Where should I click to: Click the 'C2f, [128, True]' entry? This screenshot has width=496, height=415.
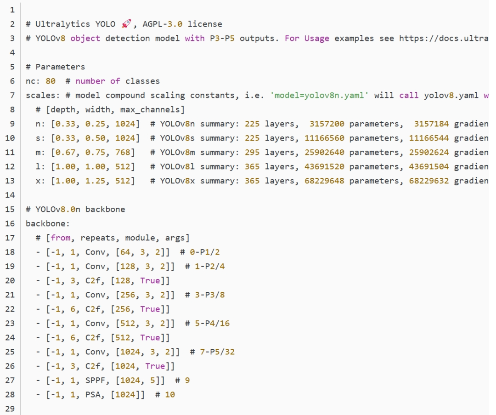pos(128,280)
